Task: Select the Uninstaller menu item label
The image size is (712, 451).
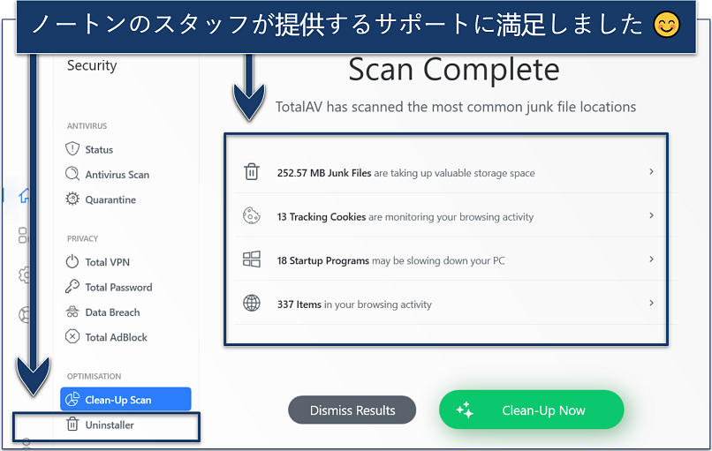Action: (x=110, y=425)
